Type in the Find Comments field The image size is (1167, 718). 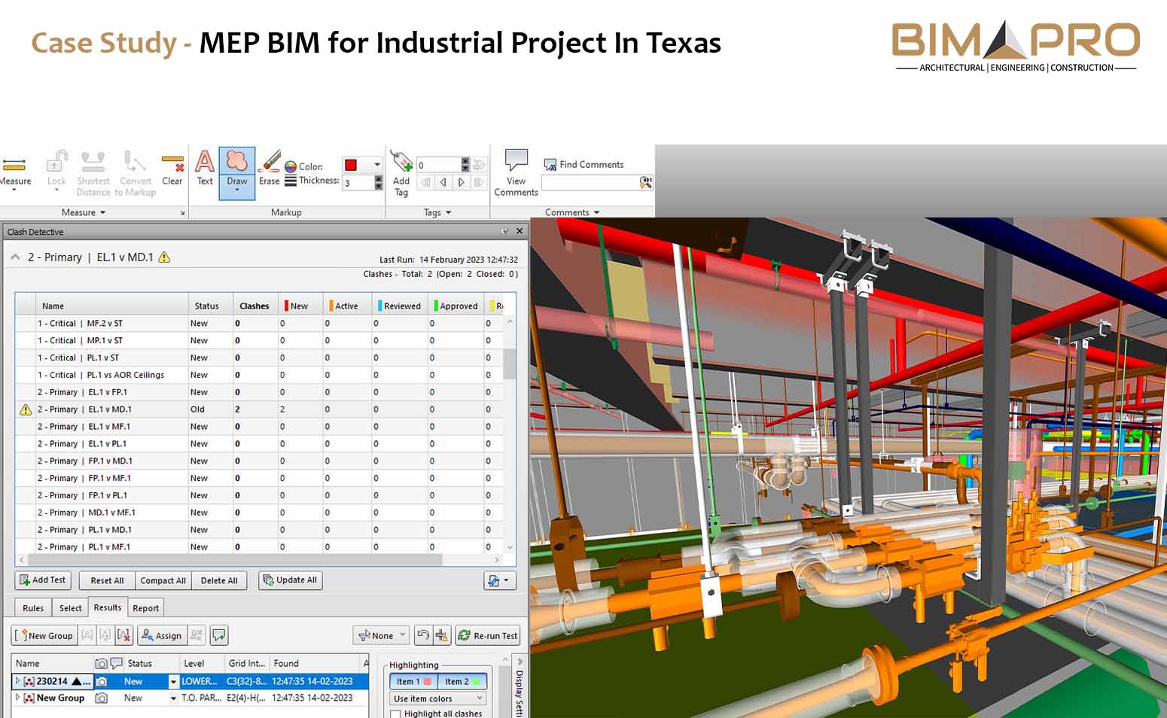[591, 182]
